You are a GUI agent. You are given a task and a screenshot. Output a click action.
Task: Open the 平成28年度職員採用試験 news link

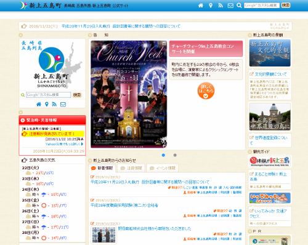(124, 205)
